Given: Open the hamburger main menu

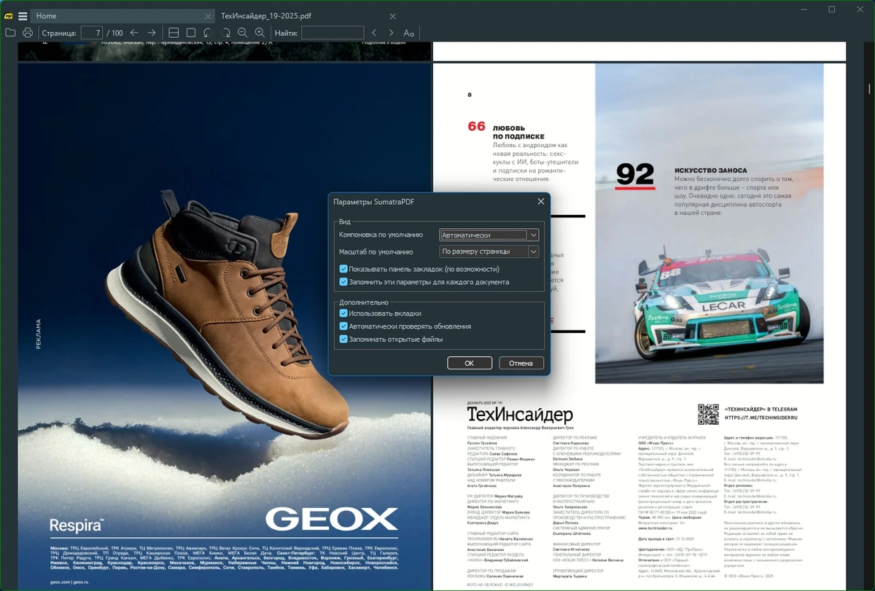Looking at the screenshot, I should (x=23, y=15).
